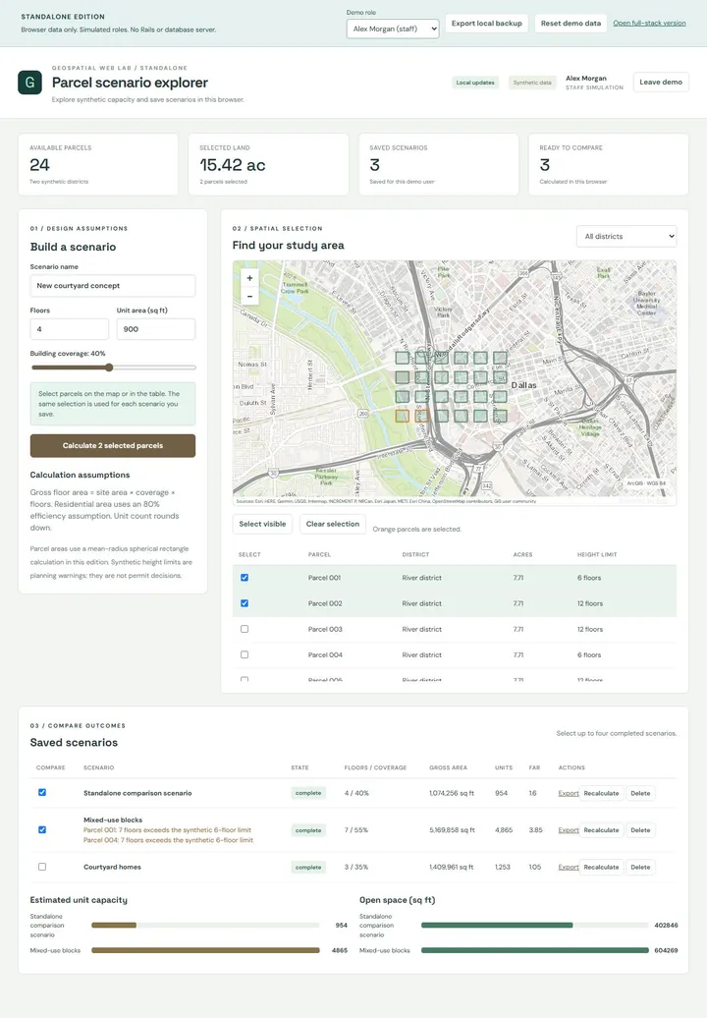This screenshot has height=1018, width=707.
Task: Click the Parcel 001 floor limit warning
Action: pos(167,829)
